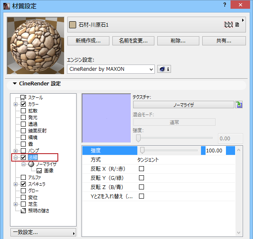Click the parameter list scrollbar down arrow

click(x=238, y=232)
